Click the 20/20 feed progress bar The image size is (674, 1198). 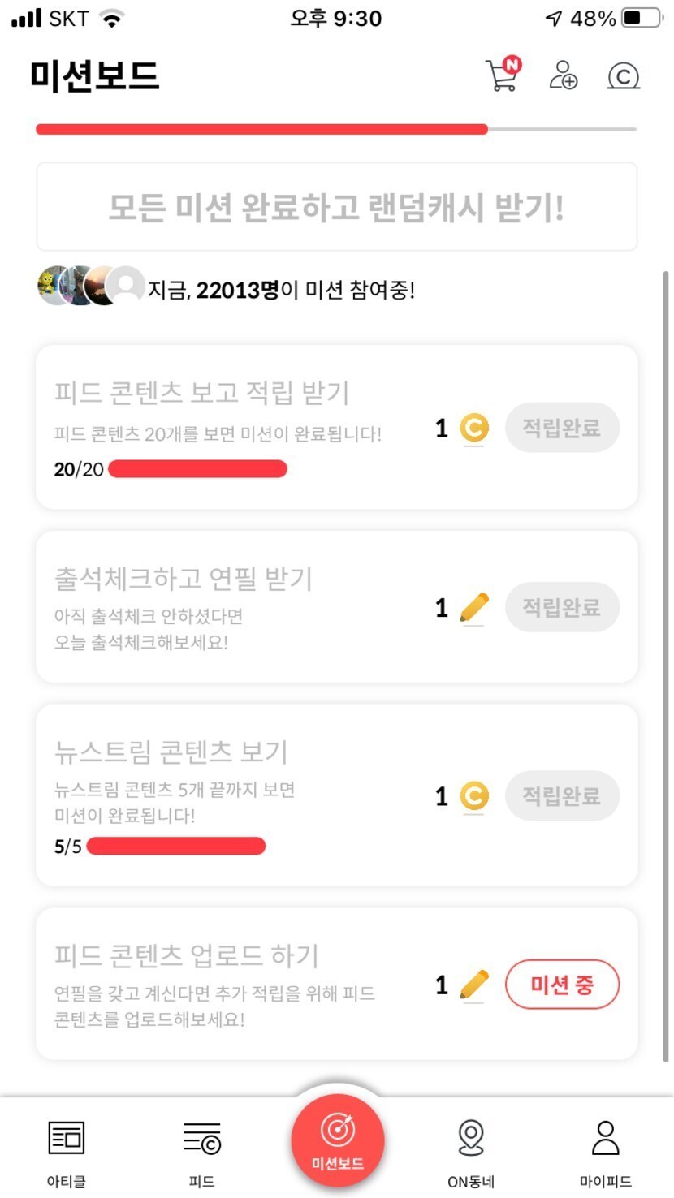click(x=197, y=469)
